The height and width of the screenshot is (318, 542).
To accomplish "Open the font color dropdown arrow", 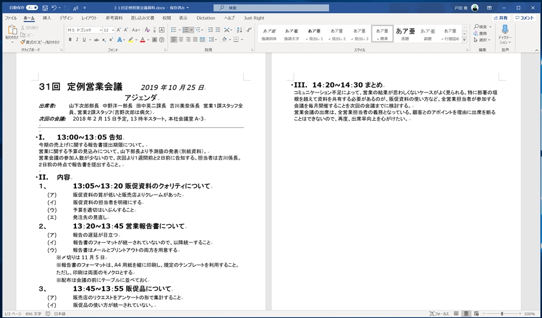I will pos(148,40).
